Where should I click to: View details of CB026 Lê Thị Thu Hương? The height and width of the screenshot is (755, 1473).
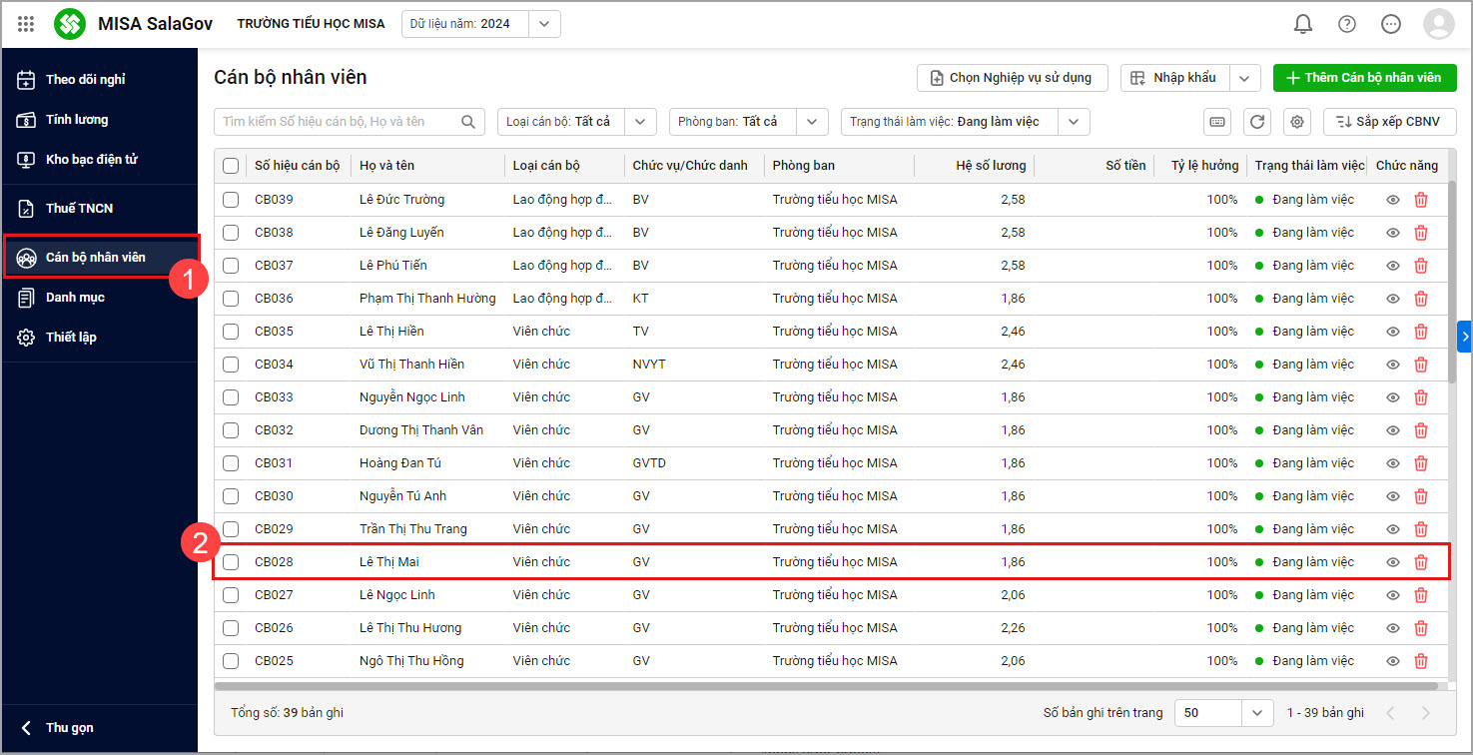coord(1393,628)
